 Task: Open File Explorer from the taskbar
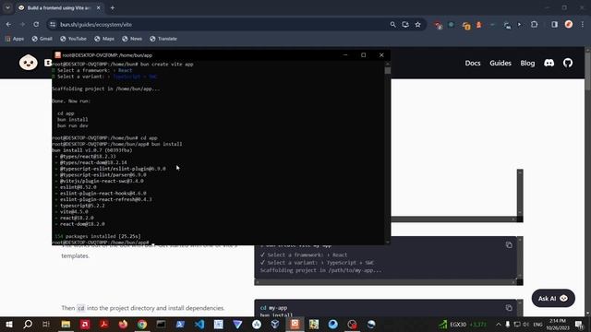click(x=66, y=324)
